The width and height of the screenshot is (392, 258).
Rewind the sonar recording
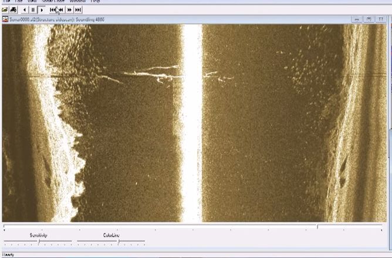(x=61, y=10)
